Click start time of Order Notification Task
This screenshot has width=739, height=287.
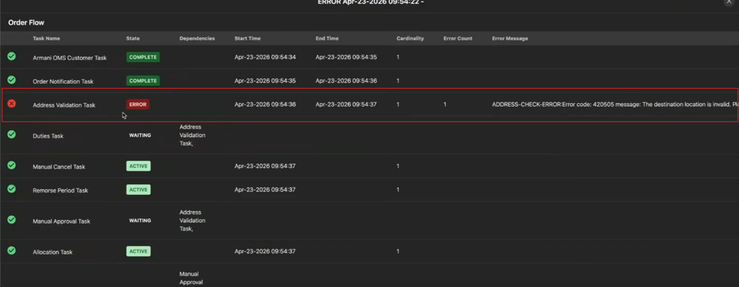click(x=266, y=81)
